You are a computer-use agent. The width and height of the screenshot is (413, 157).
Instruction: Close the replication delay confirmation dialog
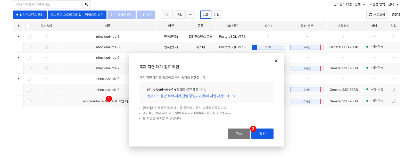[276, 61]
